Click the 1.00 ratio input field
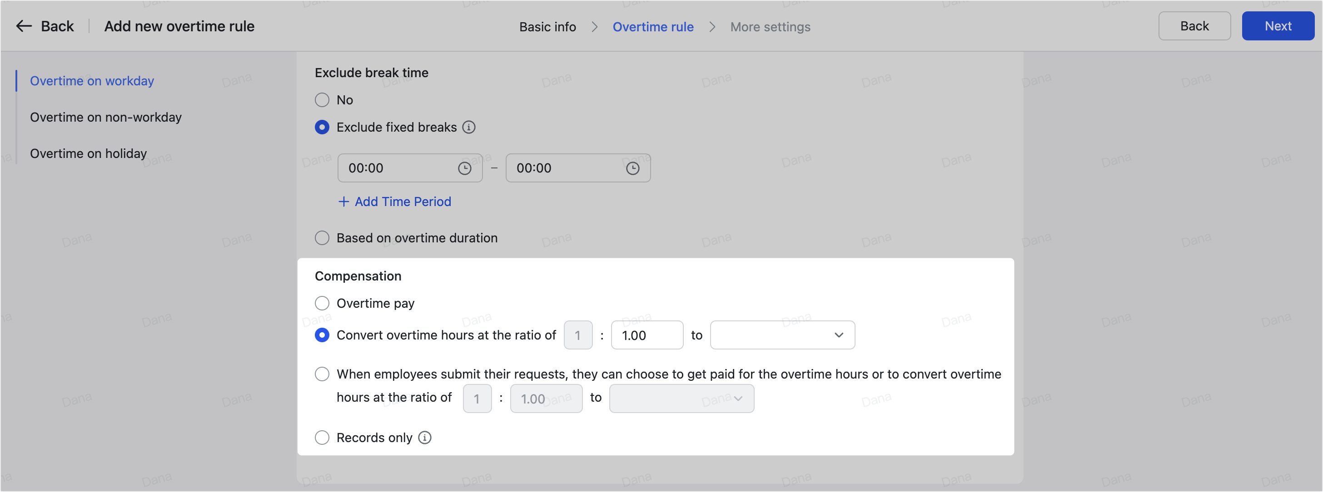1323x492 pixels. pos(647,335)
